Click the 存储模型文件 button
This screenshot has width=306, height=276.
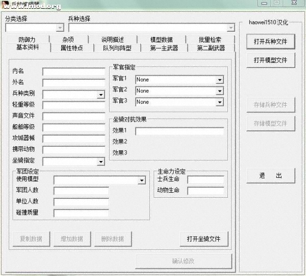click(270, 123)
